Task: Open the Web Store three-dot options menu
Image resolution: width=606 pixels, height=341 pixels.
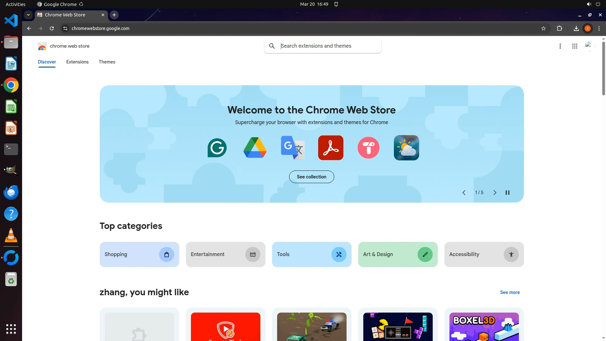Action: tap(560, 46)
